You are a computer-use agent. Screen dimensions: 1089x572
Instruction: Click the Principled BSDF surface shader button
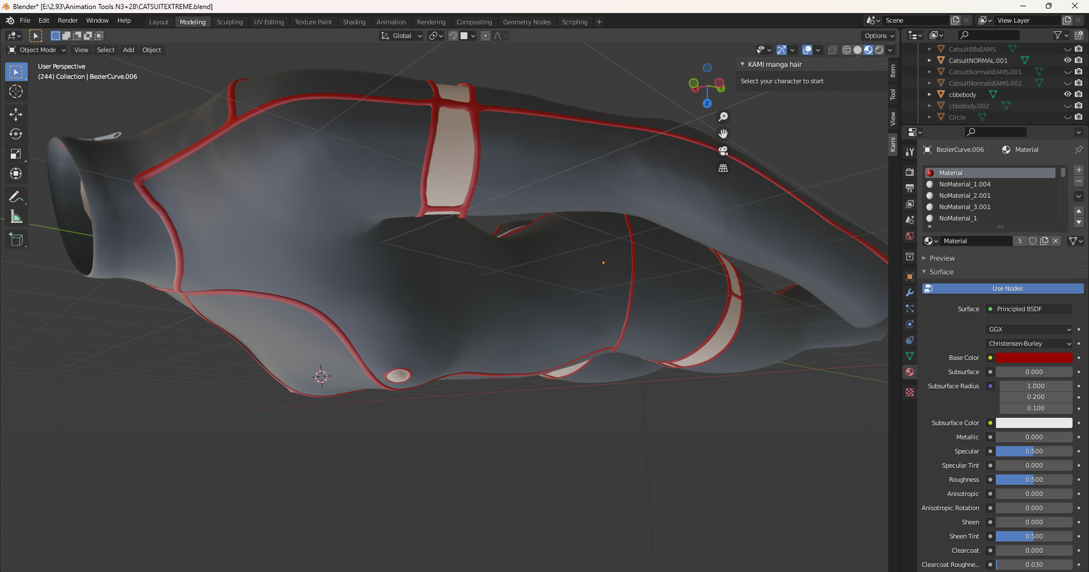point(1029,309)
